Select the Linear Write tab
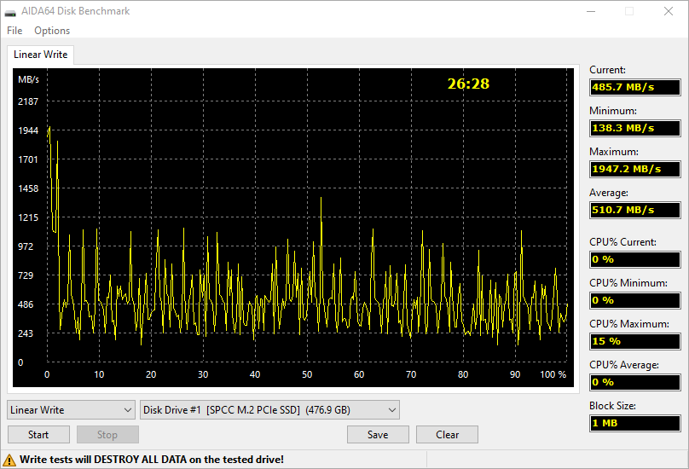Image resolution: width=689 pixels, height=469 pixels. 40,55
